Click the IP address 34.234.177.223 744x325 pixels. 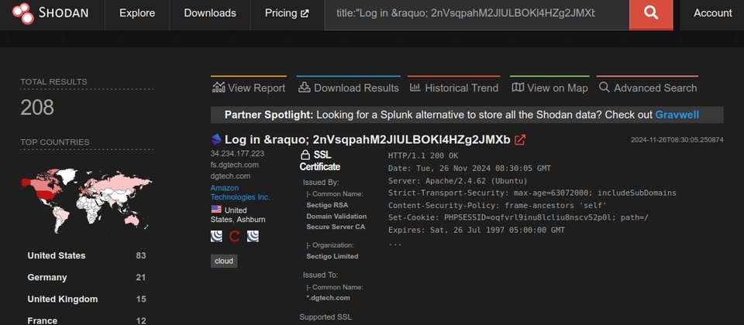[x=237, y=153]
